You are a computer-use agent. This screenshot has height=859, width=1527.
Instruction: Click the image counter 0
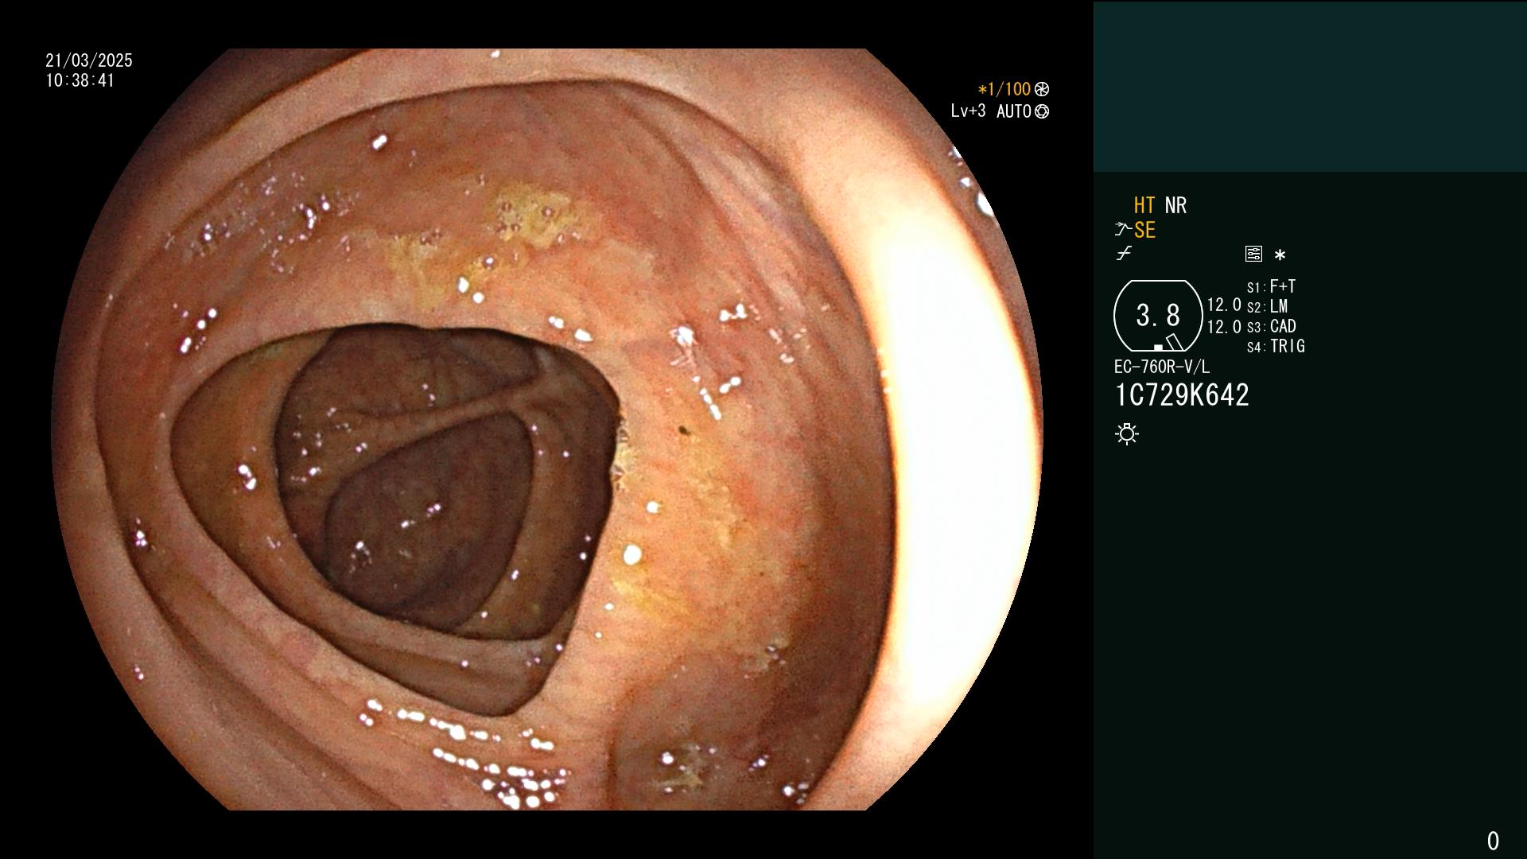(1493, 841)
